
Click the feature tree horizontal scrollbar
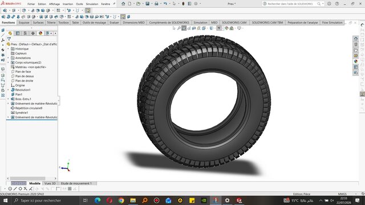tap(27, 178)
